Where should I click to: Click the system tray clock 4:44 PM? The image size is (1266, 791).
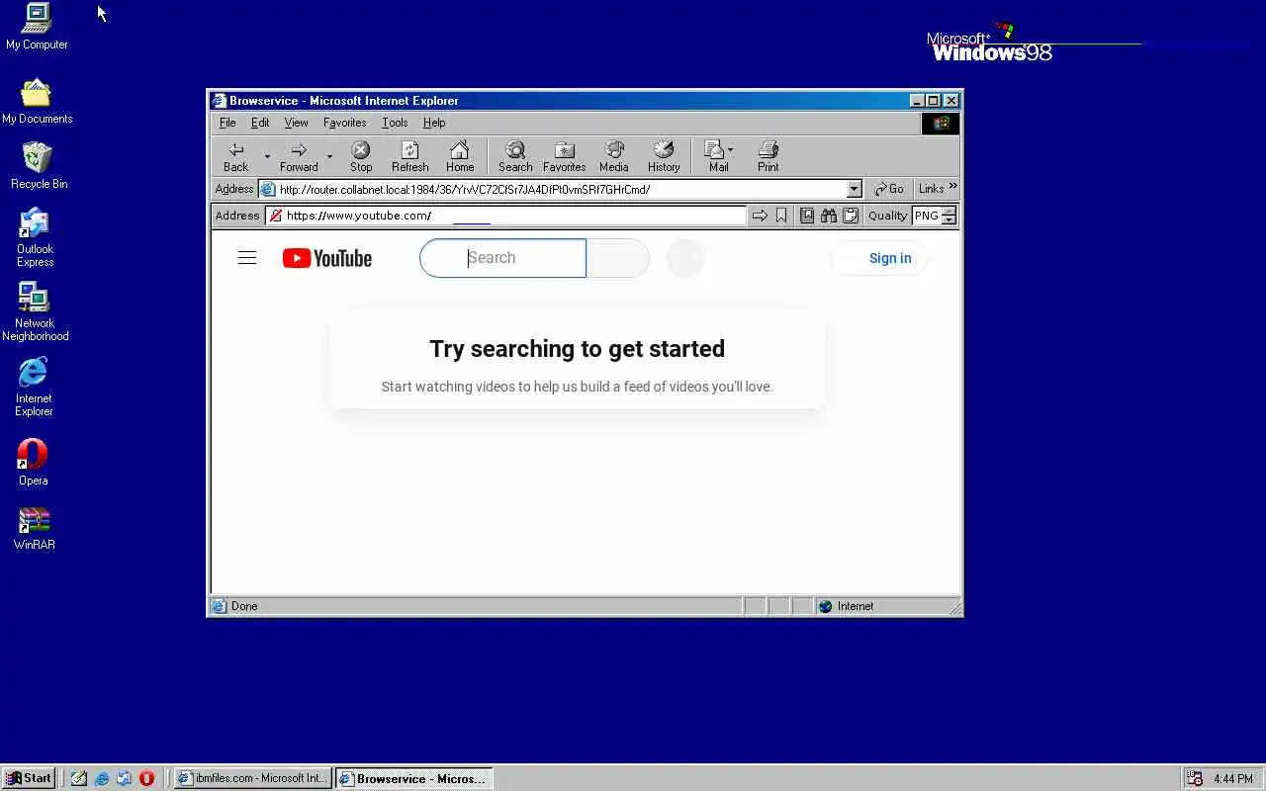tap(1233, 779)
